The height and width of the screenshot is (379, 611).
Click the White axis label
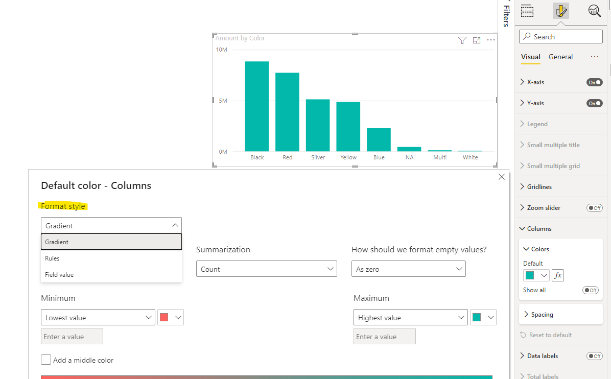[x=470, y=157]
